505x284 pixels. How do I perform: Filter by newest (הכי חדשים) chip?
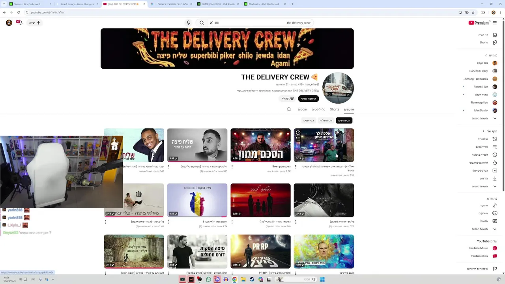344,120
